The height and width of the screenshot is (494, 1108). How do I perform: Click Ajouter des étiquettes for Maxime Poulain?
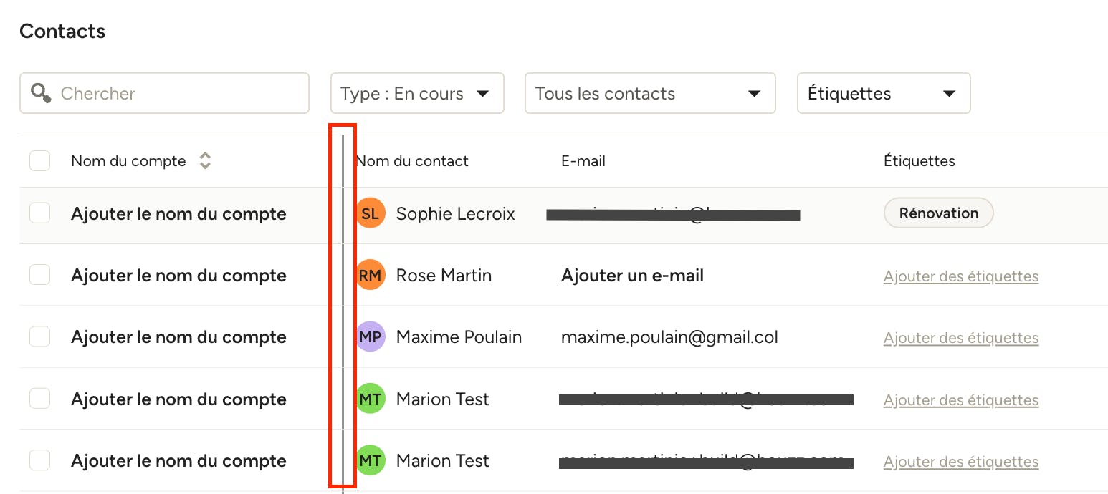pyautogui.click(x=961, y=338)
